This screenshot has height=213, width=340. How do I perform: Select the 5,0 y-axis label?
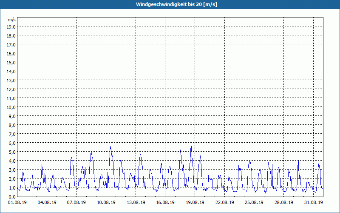pyautogui.click(x=13, y=152)
